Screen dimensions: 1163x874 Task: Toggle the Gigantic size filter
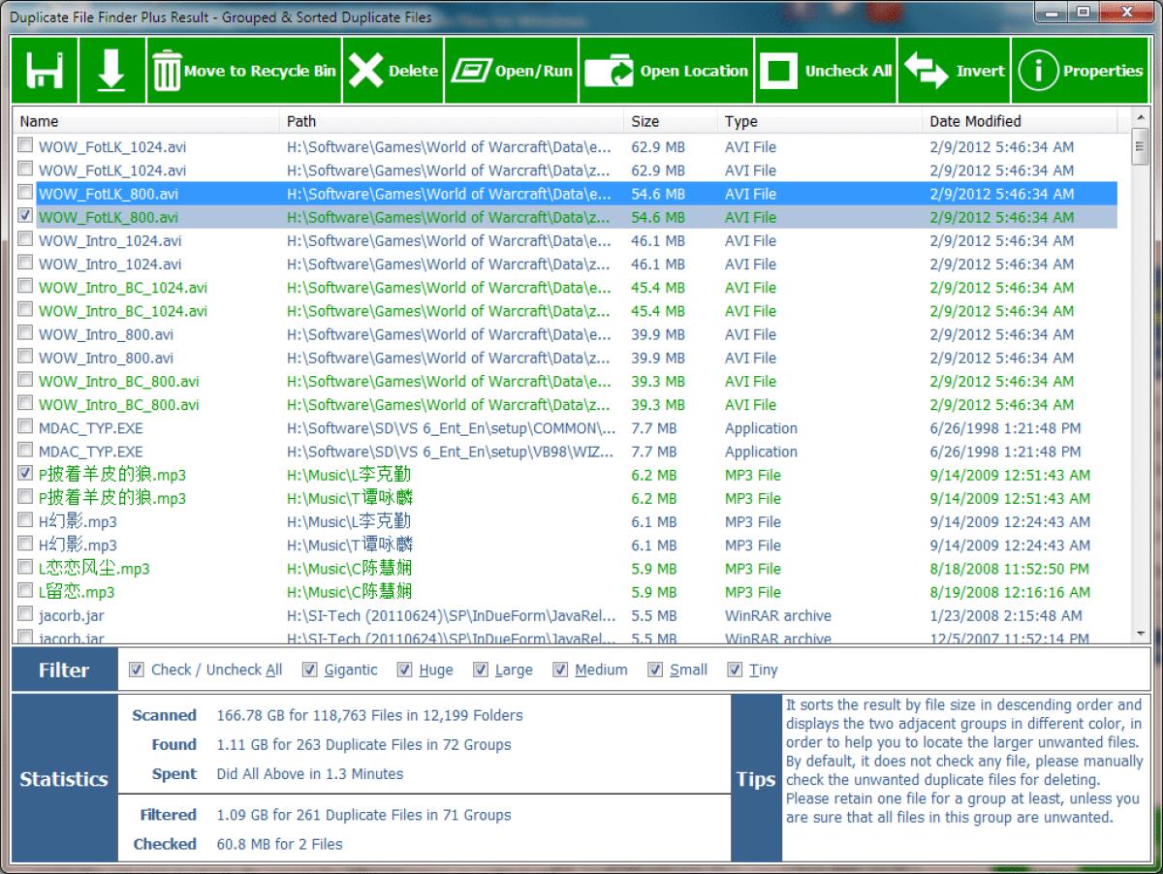point(310,670)
